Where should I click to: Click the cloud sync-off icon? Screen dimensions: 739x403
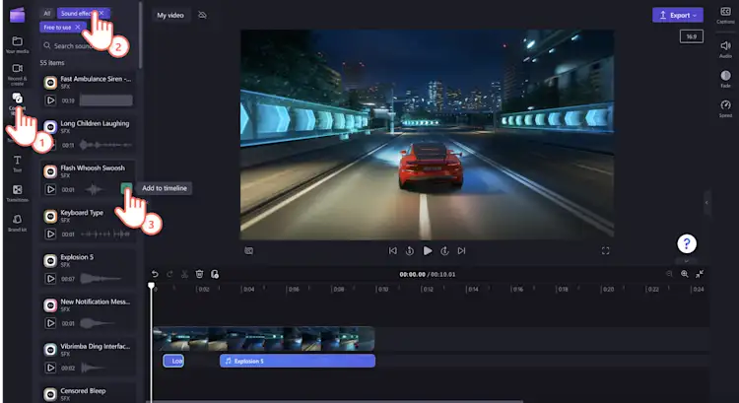[202, 15]
